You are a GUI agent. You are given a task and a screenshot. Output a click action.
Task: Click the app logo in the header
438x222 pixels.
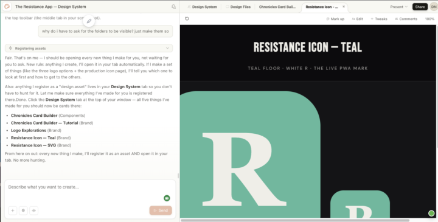tap(7, 7)
